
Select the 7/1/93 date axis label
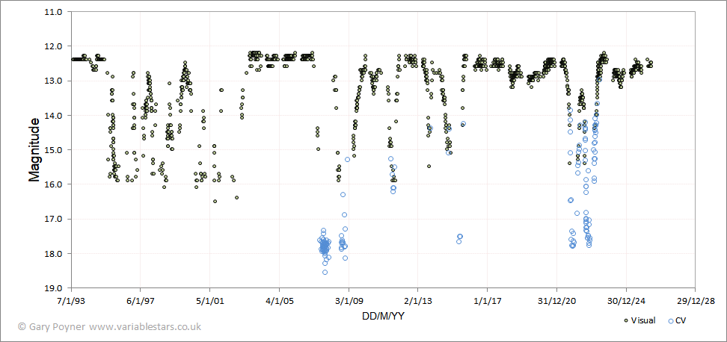tap(71, 301)
